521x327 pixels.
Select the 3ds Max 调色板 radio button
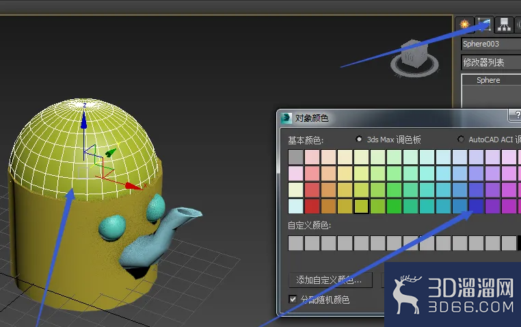click(359, 140)
